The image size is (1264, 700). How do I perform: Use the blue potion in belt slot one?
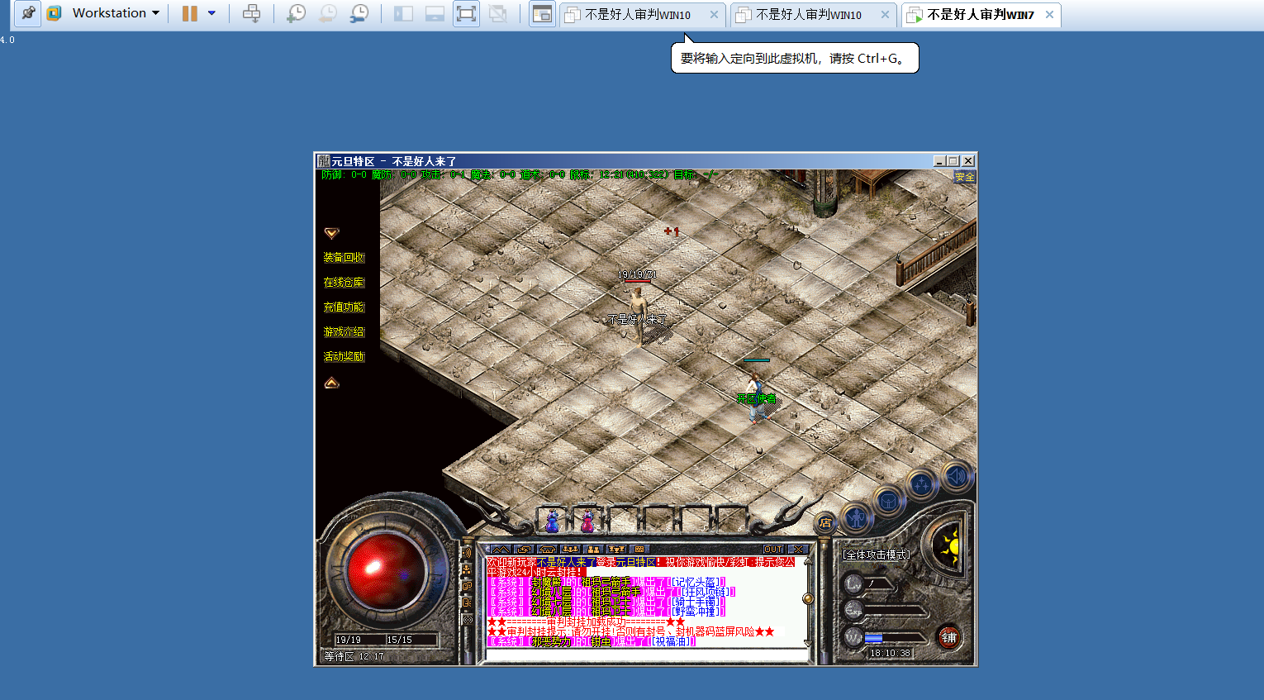[x=552, y=521]
